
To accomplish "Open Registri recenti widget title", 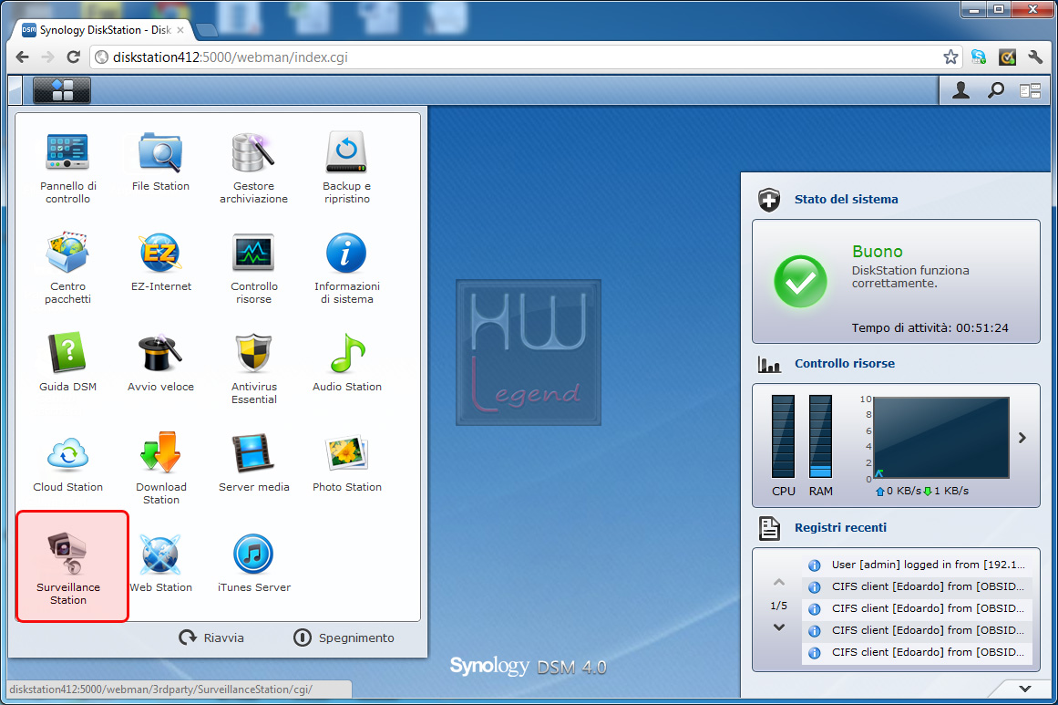I will 841,527.
